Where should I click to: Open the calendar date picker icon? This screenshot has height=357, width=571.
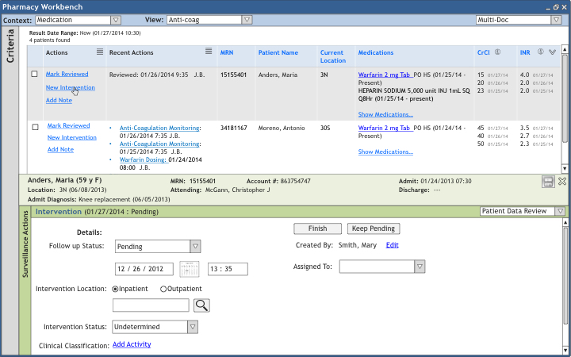point(190,269)
